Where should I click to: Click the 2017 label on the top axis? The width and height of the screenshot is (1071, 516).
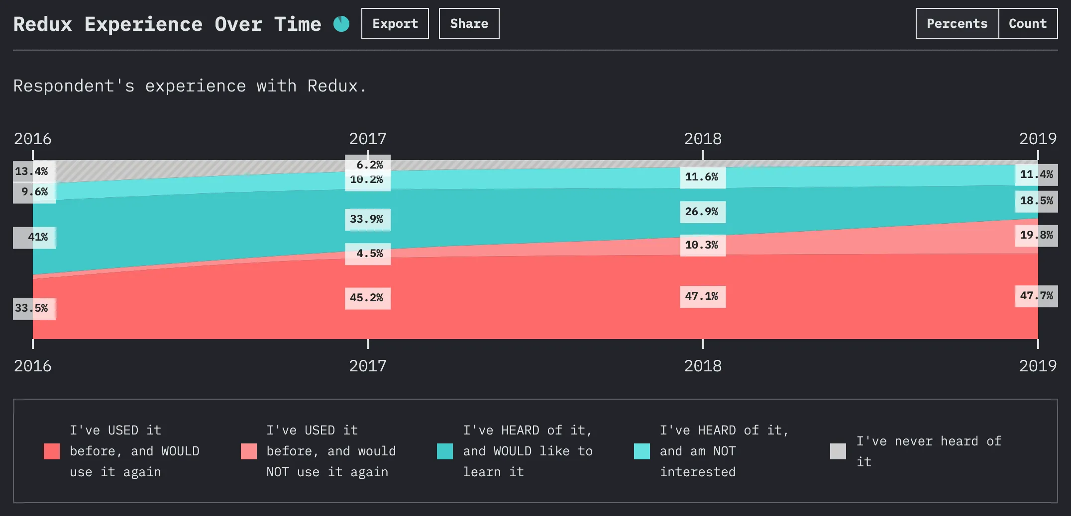[368, 139]
